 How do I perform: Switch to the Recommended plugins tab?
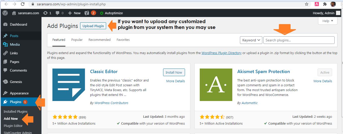(x=99, y=40)
